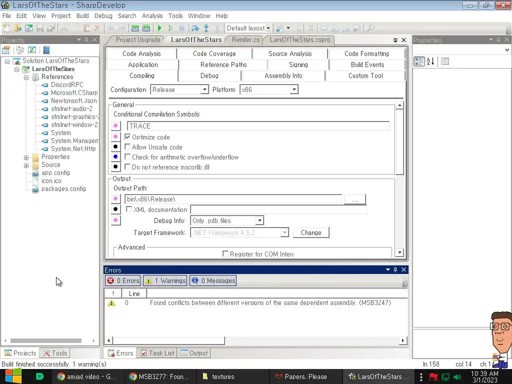The image size is (512, 384).
Task: Click Show All Files icon in Projects panel
Action: 20,50
